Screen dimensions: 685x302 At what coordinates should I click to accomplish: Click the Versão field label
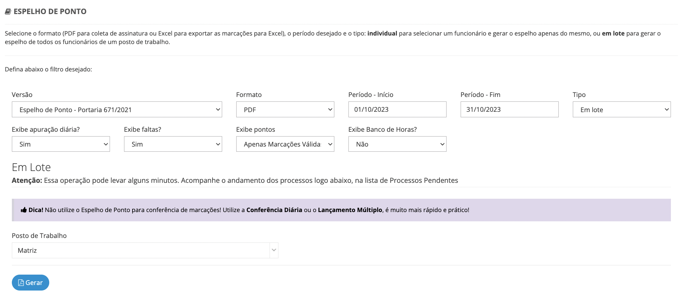pyautogui.click(x=22, y=95)
